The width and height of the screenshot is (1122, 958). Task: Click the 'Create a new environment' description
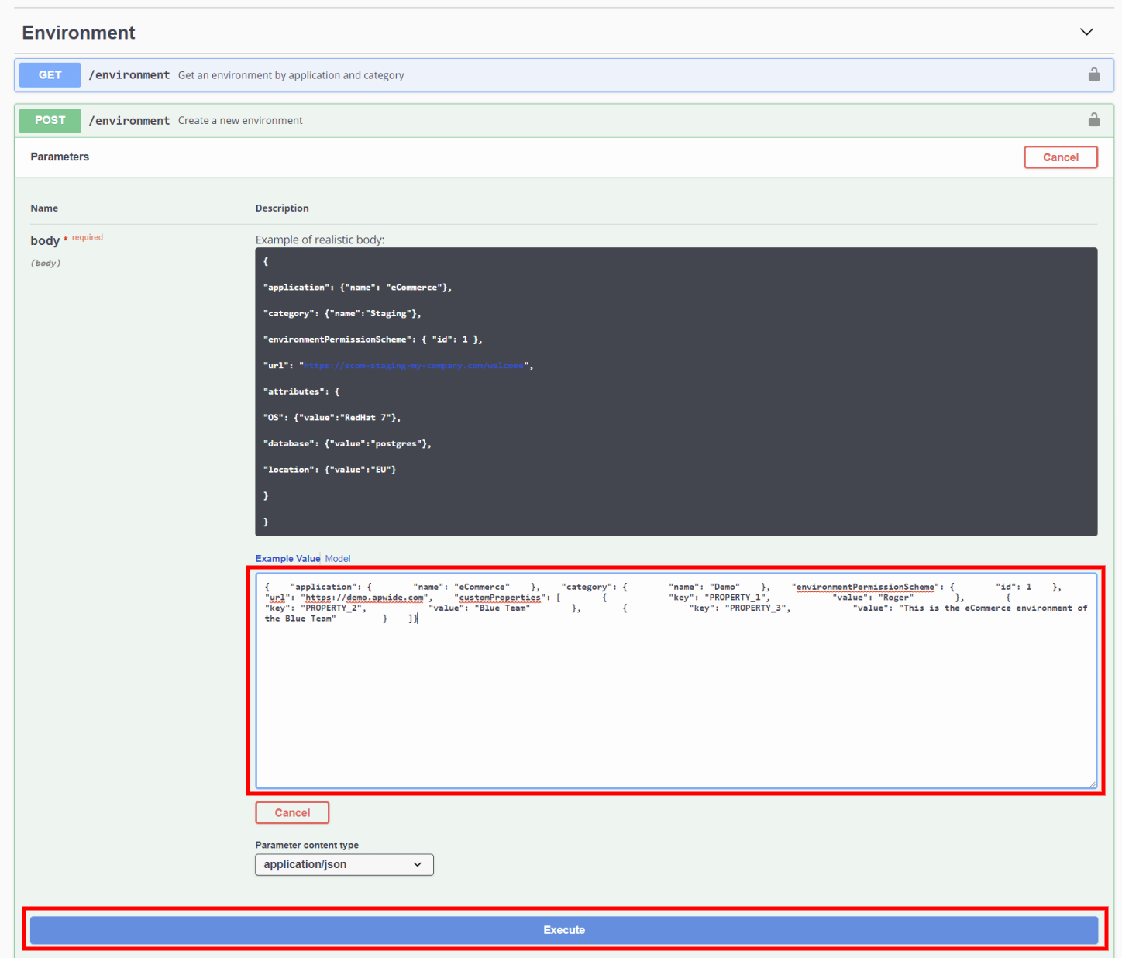point(240,120)
